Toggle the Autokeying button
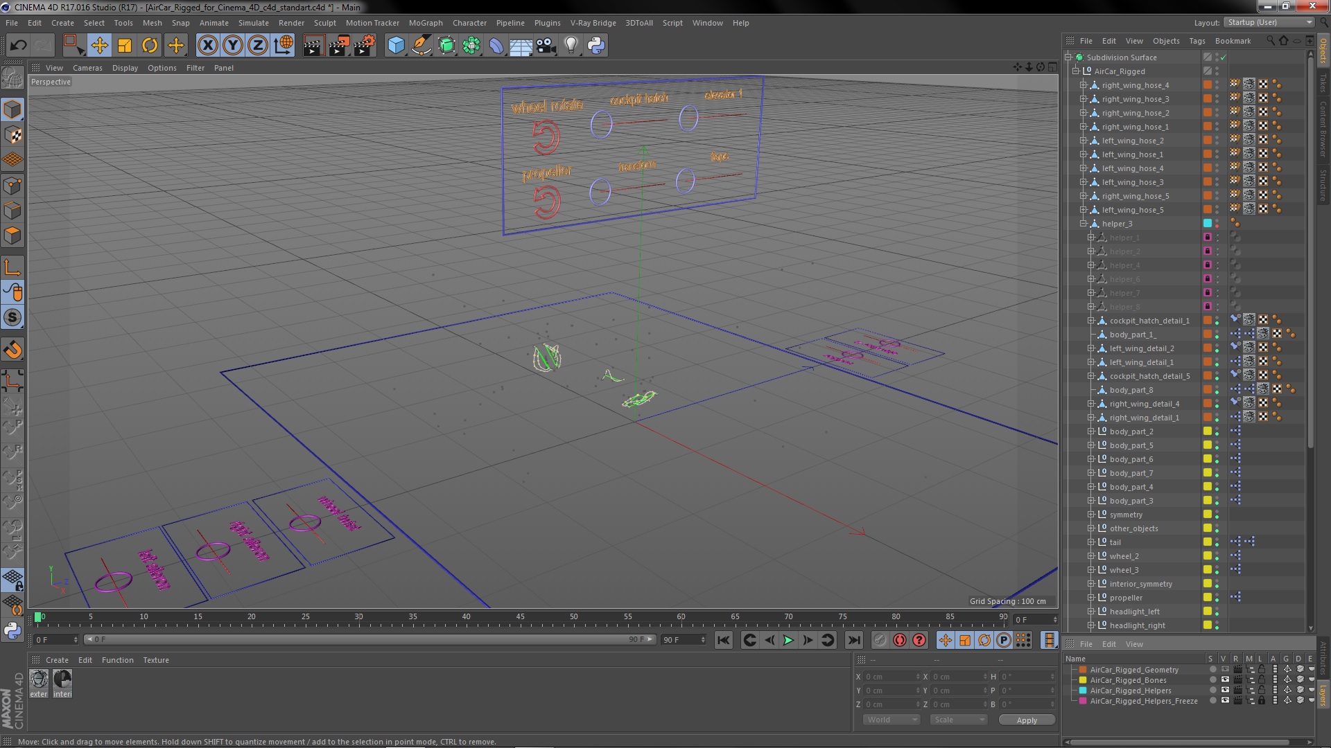 point(900,640)
